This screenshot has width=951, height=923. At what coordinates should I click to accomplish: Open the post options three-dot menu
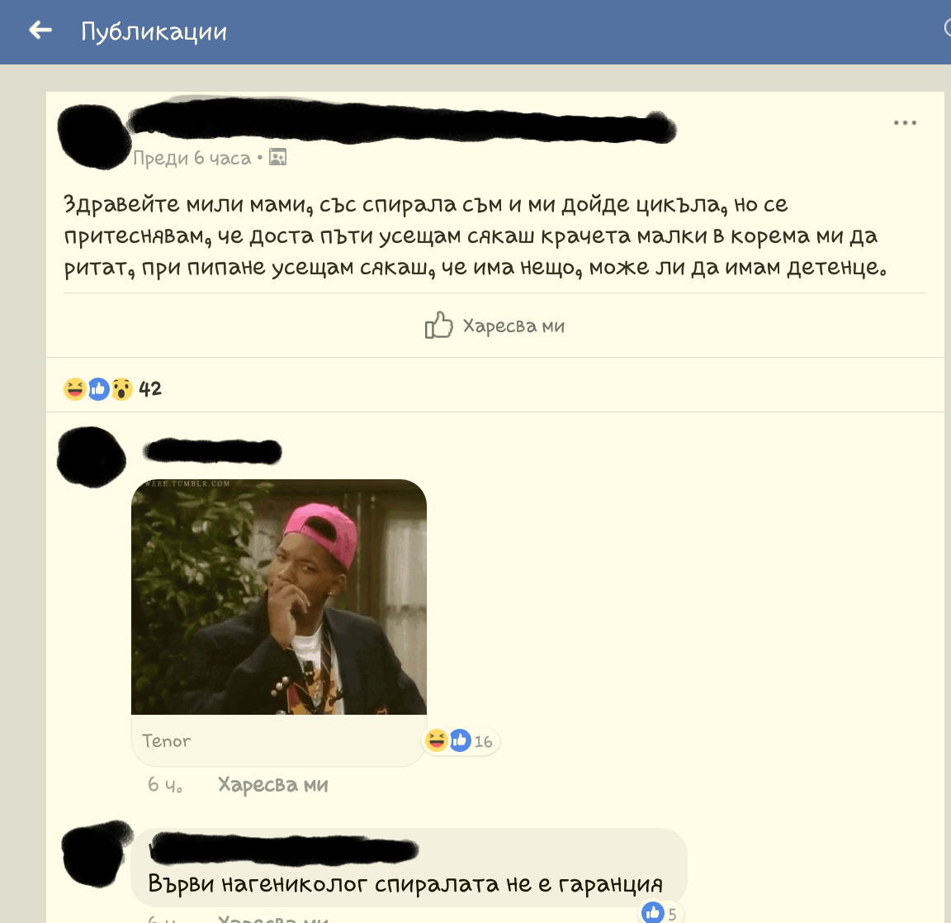coord(904,122)
